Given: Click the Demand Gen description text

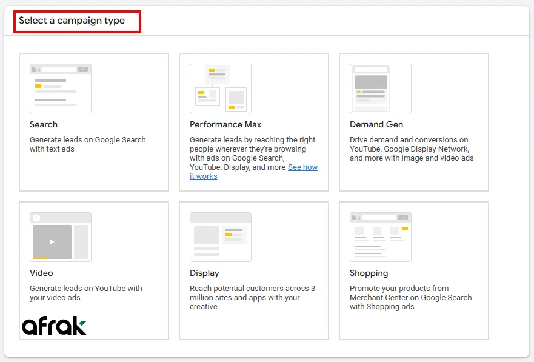Looking at the screenshot, I should pos(411,149).
